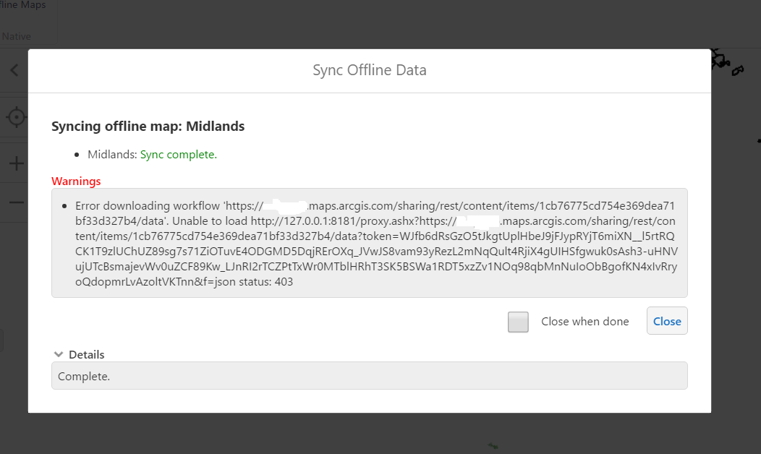Select the 'Sync complete.' status text
761x454 pixels.
point(178,154)
